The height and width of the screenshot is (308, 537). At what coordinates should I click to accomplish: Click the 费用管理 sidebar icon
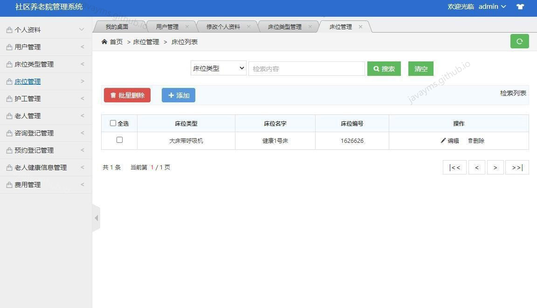point(9,185)
